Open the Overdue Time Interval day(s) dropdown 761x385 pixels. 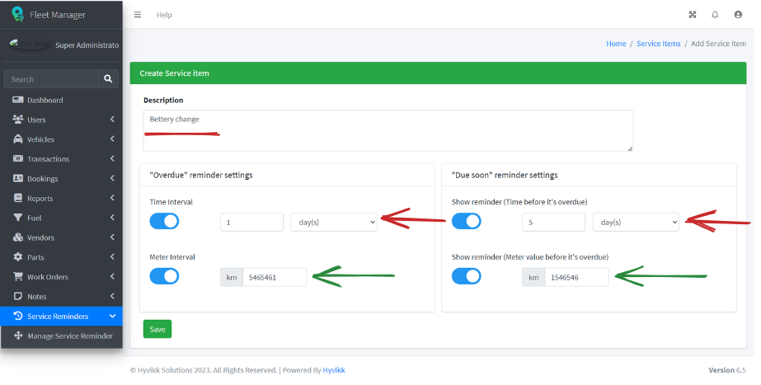[x=334, y=223]
